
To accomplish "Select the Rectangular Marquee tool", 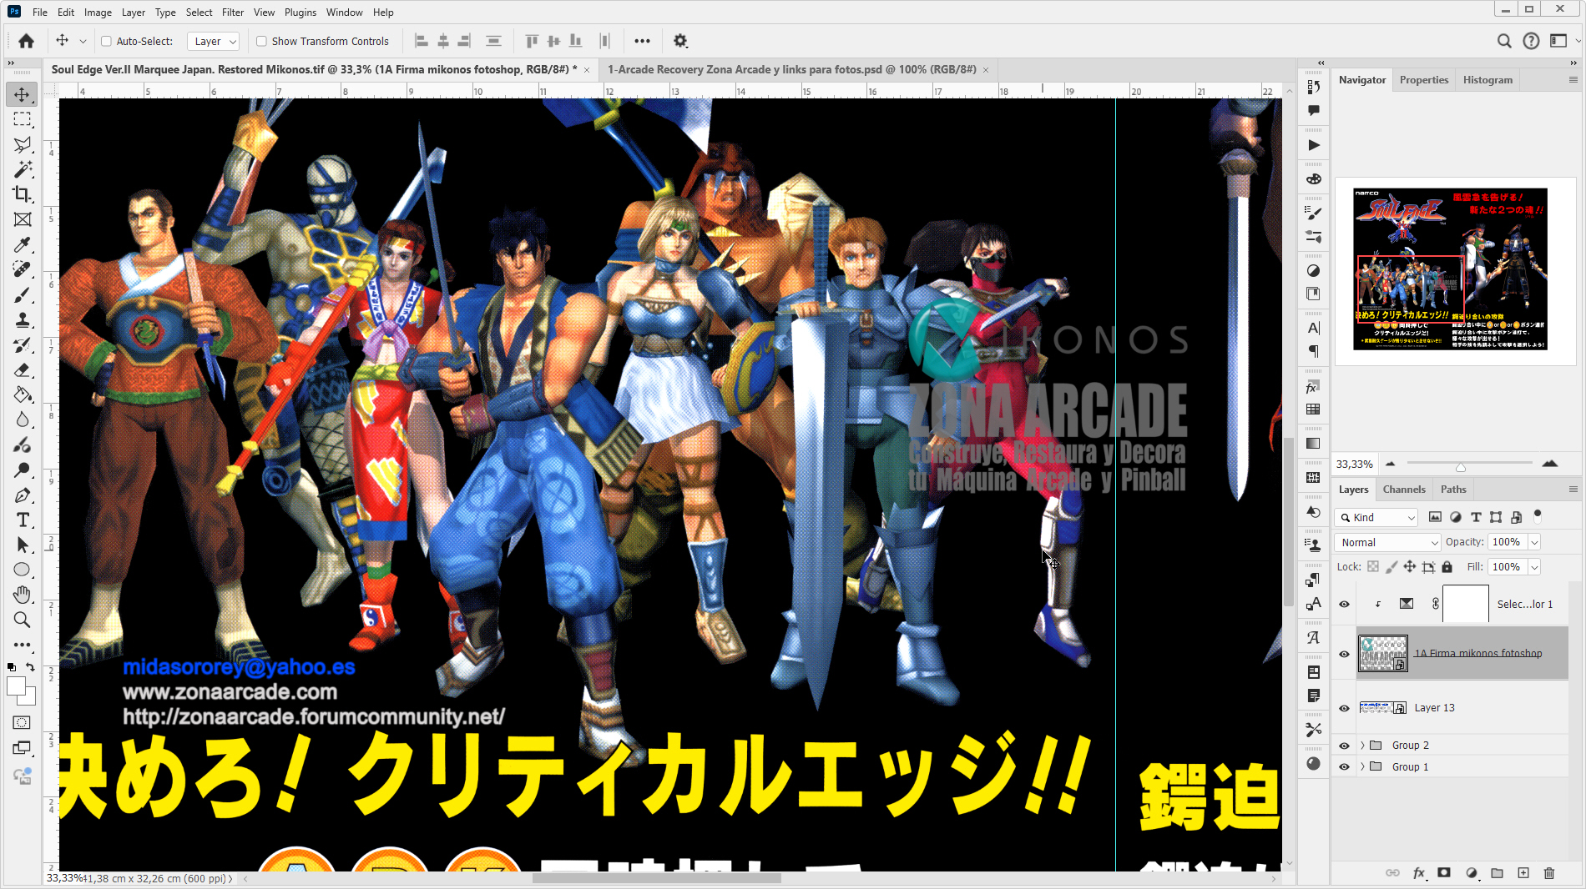I will (x=23, y=119).
